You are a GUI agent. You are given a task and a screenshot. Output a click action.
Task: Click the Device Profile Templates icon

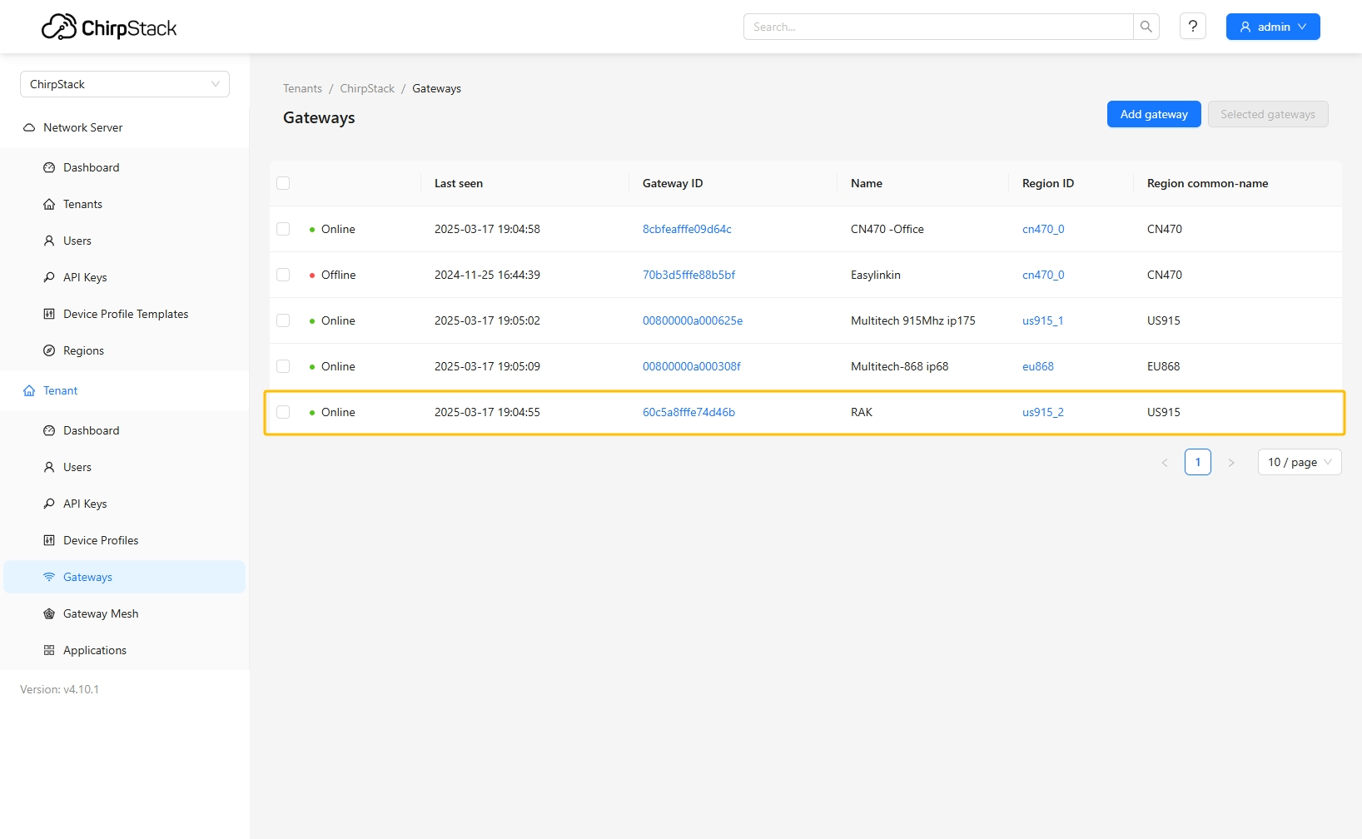pos(49,314)
